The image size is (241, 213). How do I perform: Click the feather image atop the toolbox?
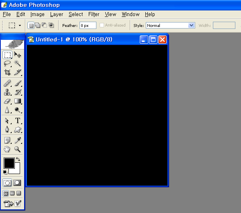click(12, 44)
